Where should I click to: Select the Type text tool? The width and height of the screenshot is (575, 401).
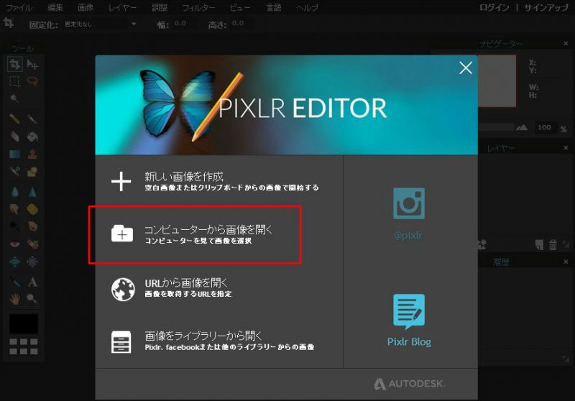point(32,282)
